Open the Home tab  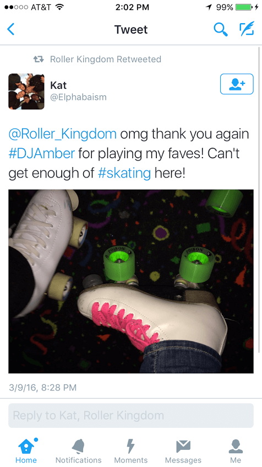[x=26, y=450]
